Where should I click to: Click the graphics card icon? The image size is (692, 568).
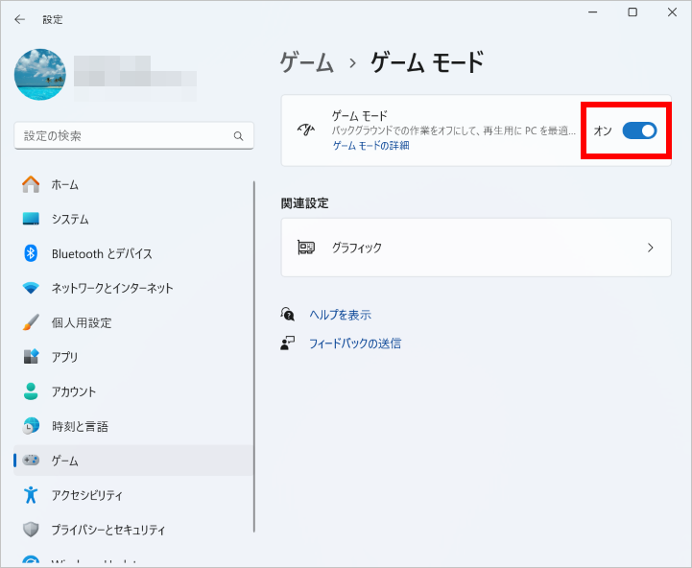[x=306, y=248]
